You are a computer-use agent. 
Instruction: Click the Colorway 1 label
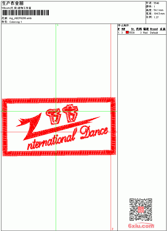coord(16,22)
